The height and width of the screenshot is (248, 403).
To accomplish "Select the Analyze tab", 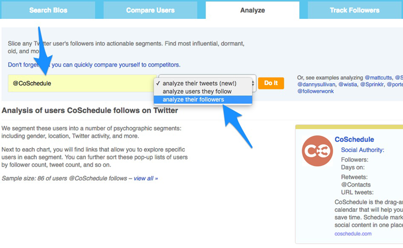I will click(252, 10).
